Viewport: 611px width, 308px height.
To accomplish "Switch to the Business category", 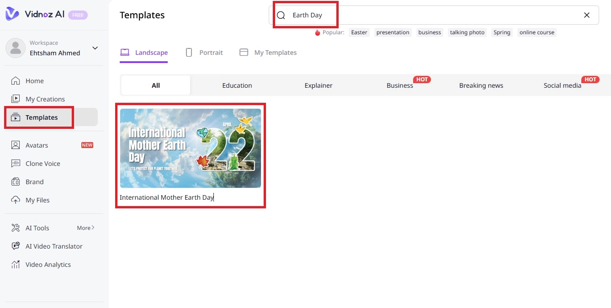I will pos(399,85).
